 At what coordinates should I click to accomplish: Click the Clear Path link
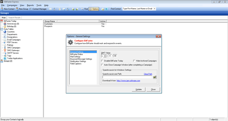148,74
